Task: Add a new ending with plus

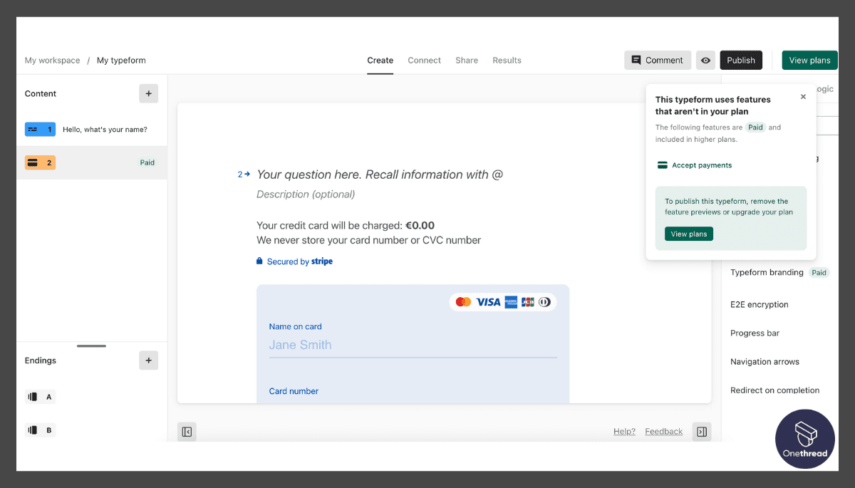Action: [x=148, y=360]
